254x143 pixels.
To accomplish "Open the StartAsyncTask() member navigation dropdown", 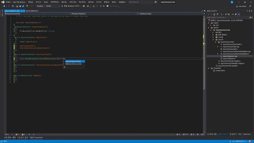I will 170,14.
